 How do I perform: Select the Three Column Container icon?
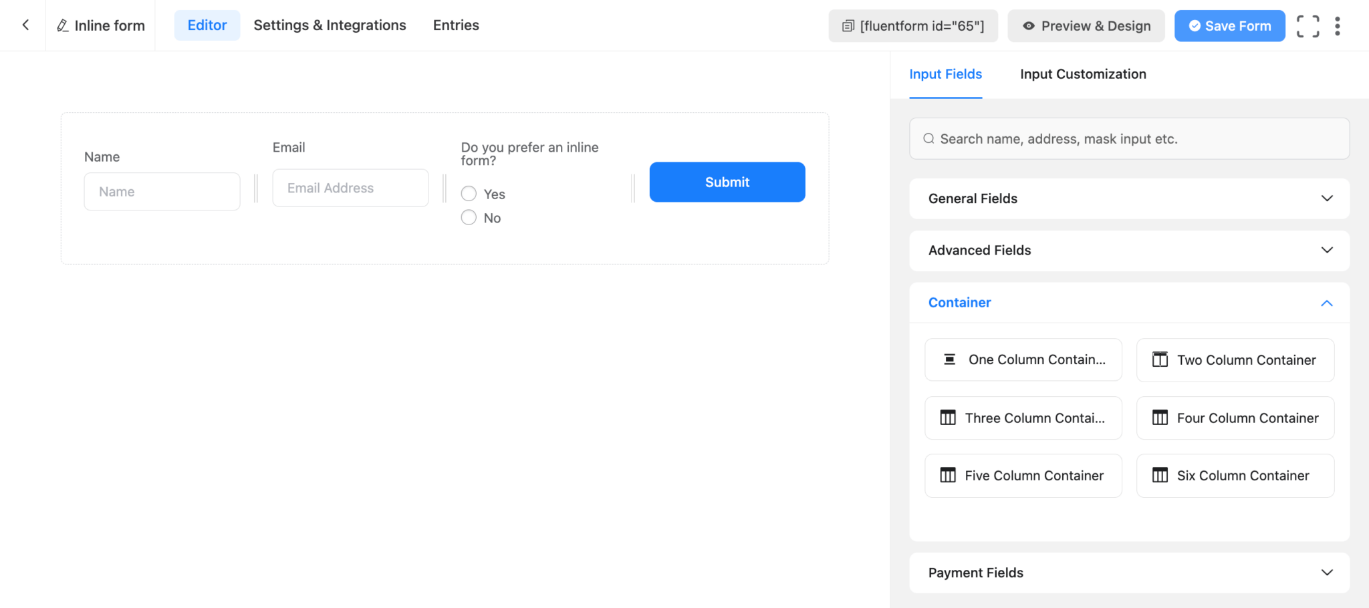948,418
